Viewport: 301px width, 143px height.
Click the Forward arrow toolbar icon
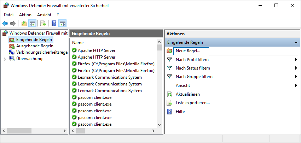(13, 24)
